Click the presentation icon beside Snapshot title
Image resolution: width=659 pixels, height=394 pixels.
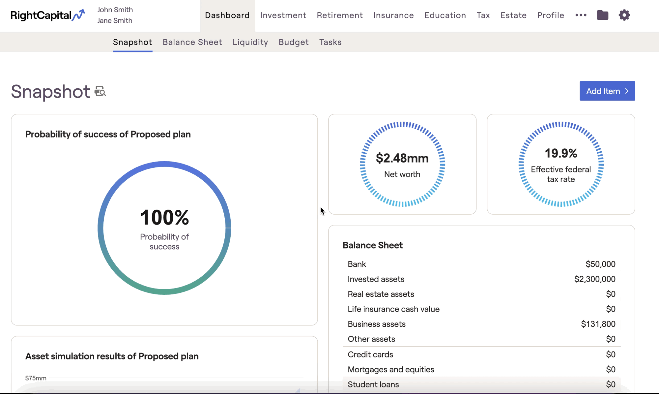coord(100,91)
